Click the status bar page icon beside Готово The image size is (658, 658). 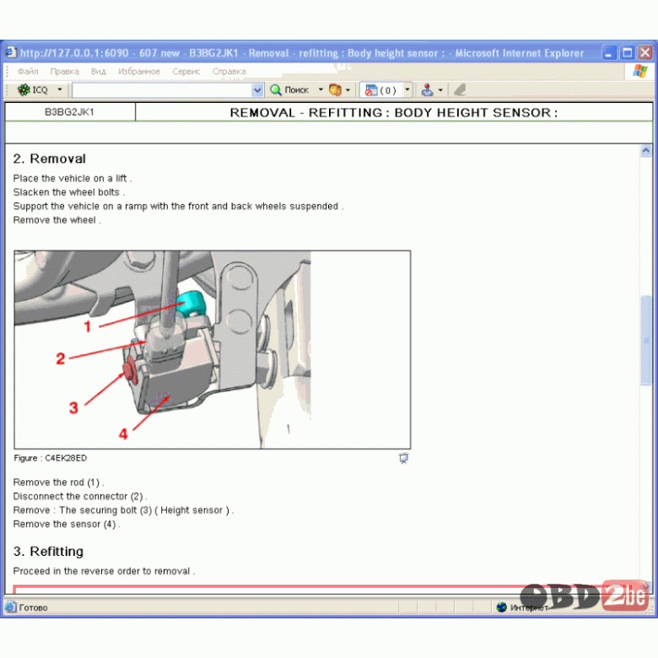tap(10, 607)
